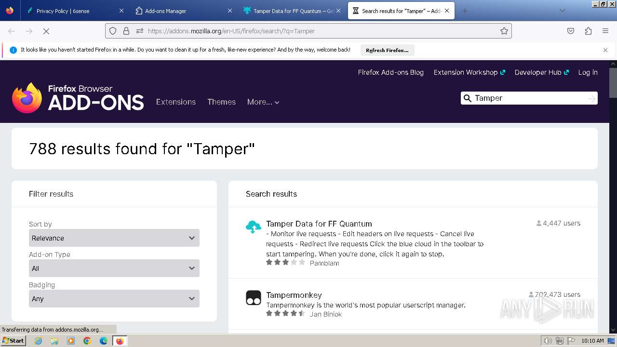This screenshot has height=347, width=617.
Task: Open Extensions navigation item
Action: click(176, 102)
